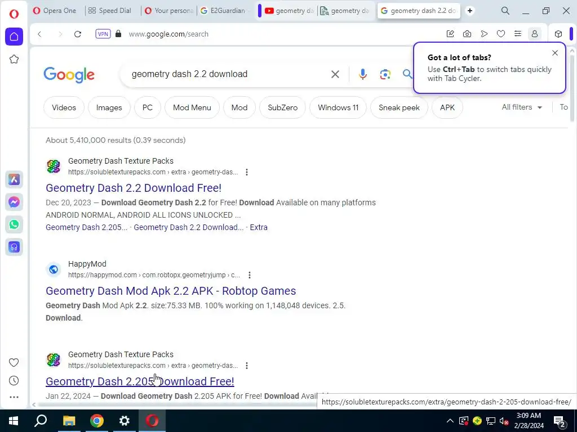Filter results by Images
Screen dimensions: 577x432
[109, 107]
